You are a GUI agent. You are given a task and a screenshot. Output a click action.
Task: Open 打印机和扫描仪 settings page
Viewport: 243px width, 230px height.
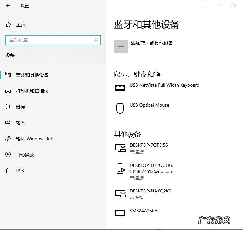[32, 91]
